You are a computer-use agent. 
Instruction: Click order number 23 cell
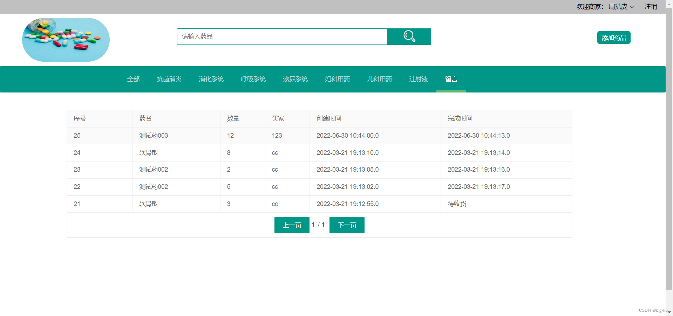coord(100,170)
